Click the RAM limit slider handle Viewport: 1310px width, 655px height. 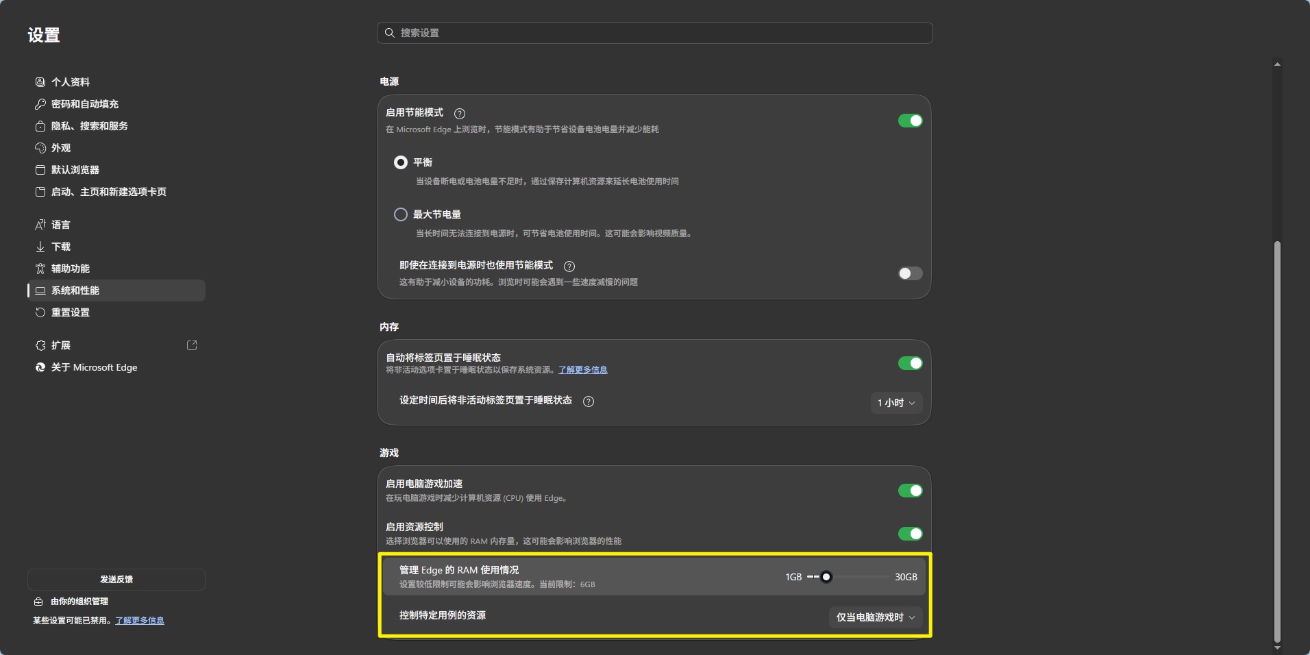(x=826, y=577)
